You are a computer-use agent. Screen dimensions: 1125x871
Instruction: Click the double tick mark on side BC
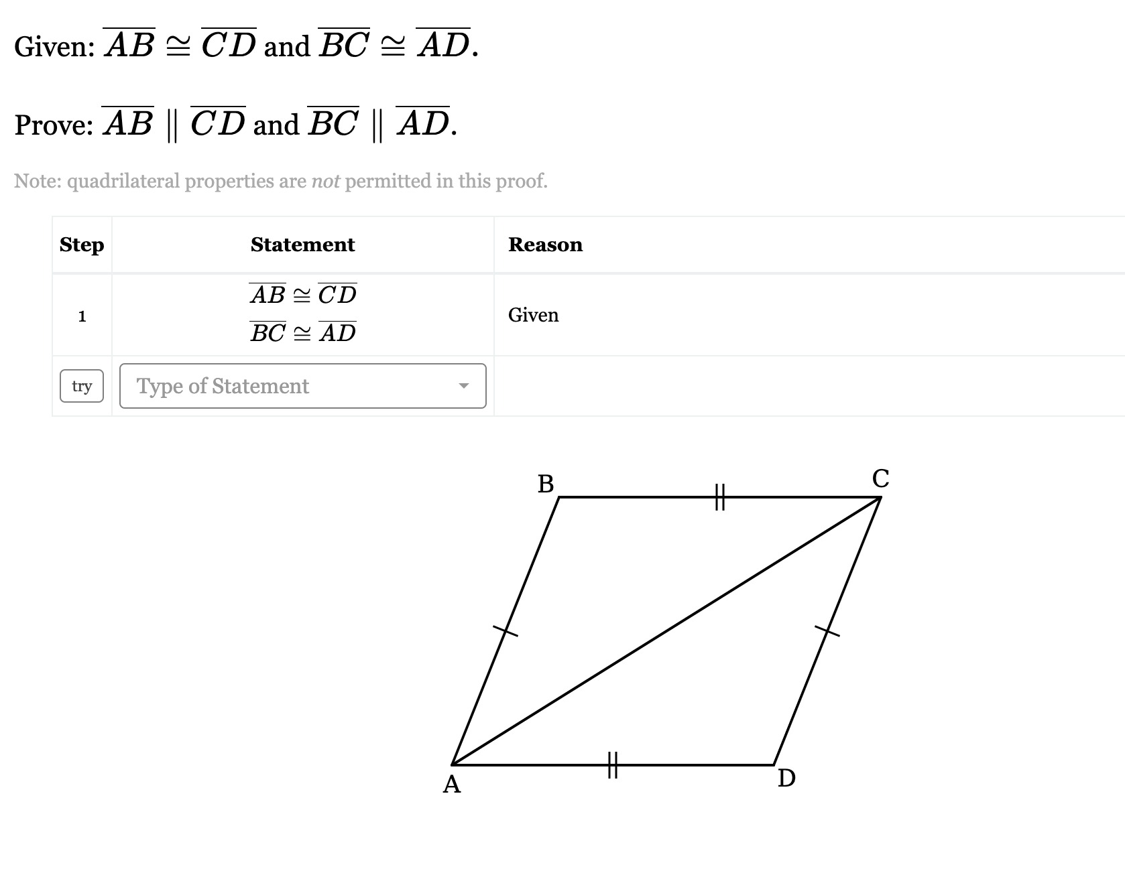(x=720, y=497)
